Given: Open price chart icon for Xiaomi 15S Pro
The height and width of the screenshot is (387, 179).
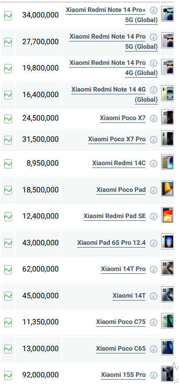Looking at the screenshot, I should tap(8, 375).
